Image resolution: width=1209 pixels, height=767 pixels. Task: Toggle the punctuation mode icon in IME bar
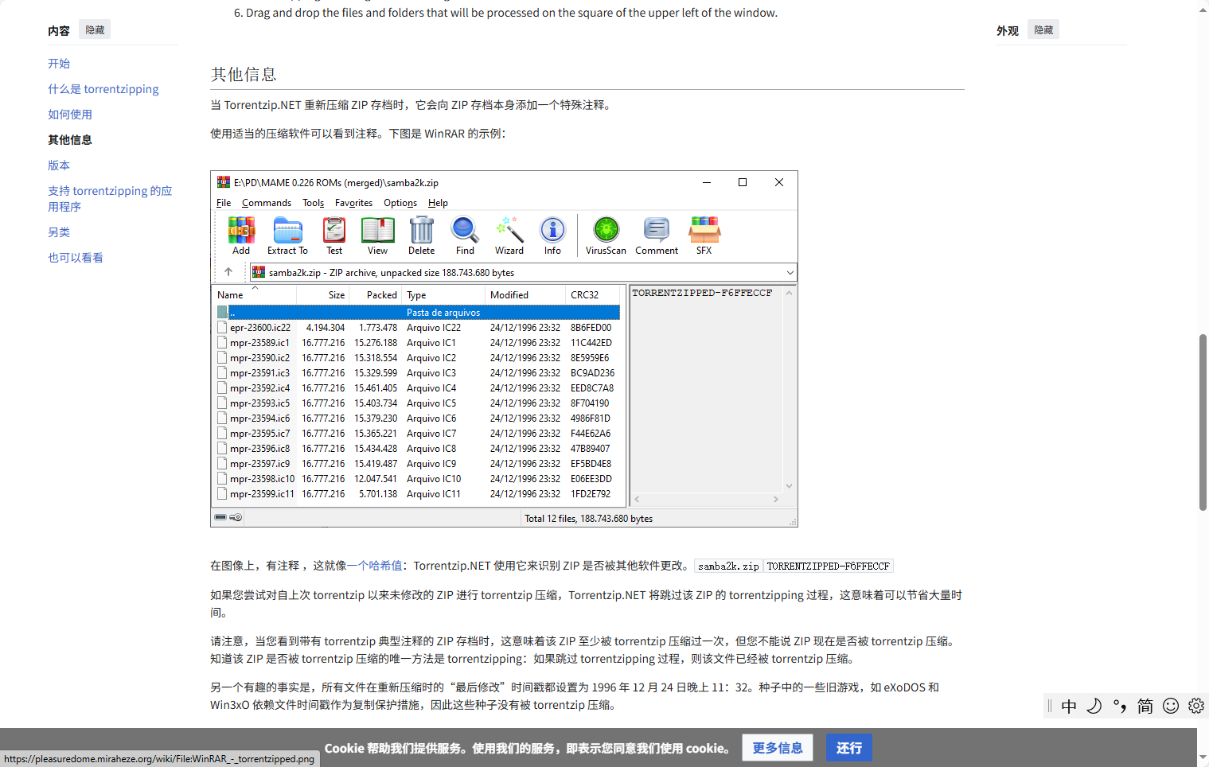(1120, 706)
